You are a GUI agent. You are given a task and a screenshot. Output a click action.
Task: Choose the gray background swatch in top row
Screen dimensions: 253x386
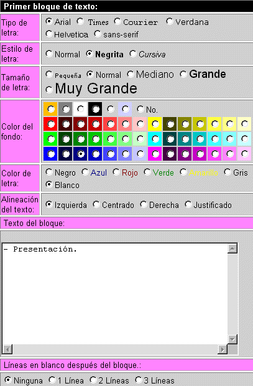point(65,109)
